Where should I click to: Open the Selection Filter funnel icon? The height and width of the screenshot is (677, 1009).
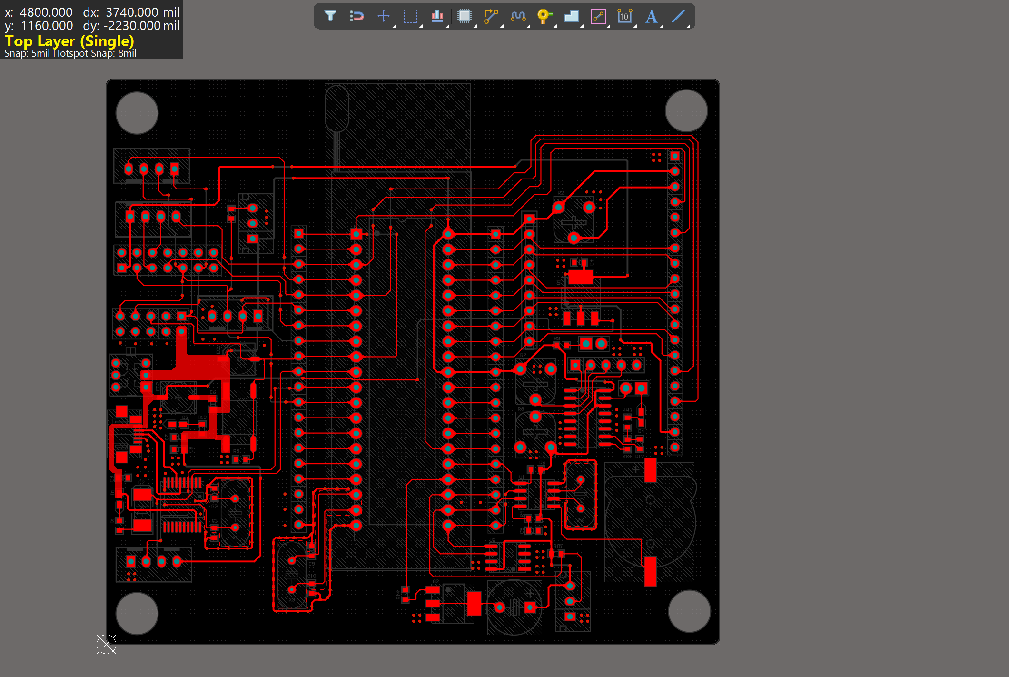click(x=330, y=16)
